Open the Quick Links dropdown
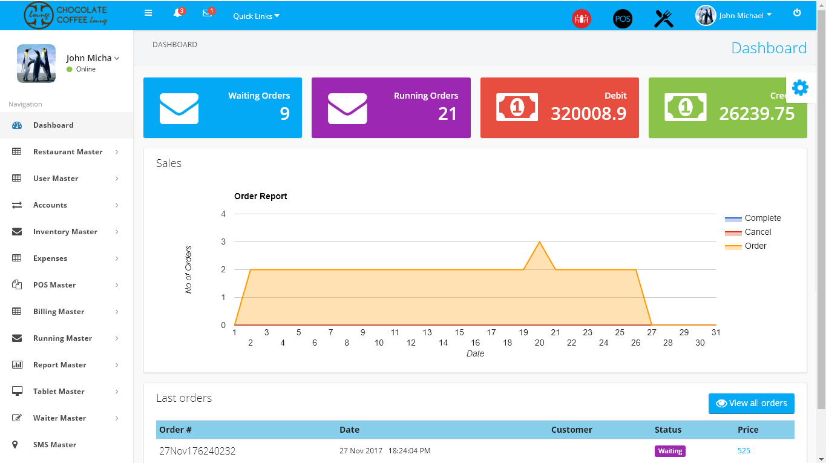 point(256,16)
